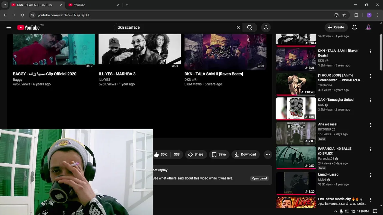Click the taskbar microphone icon
Viewport: 383px width, 215px height.
point(341,211)
